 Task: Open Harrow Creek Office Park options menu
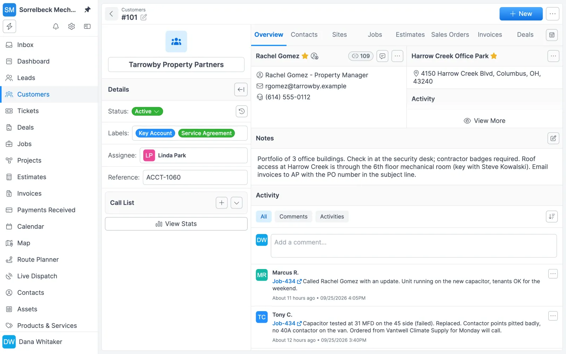click(x=553, y=56)
